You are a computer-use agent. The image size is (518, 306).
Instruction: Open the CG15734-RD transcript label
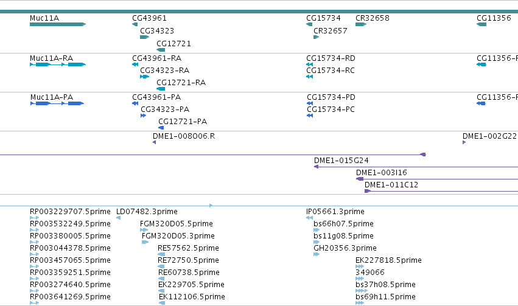[x=331, y=58]
